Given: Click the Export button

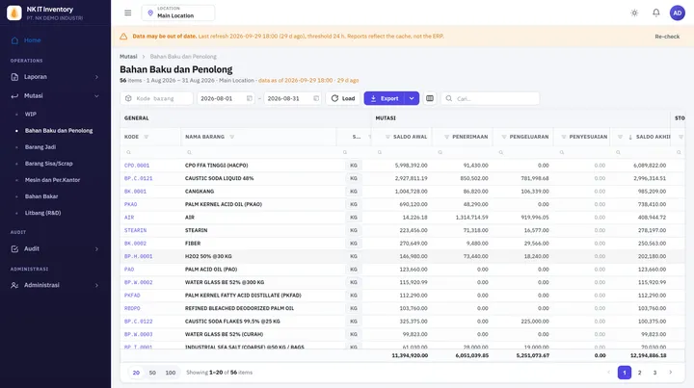Looking at the screenshot, I should coord(385,98).
